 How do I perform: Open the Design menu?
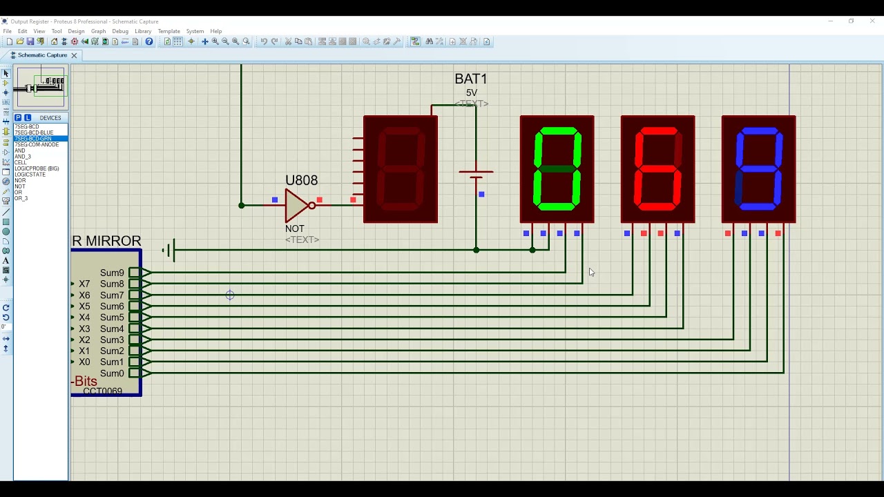coord(76,31)
